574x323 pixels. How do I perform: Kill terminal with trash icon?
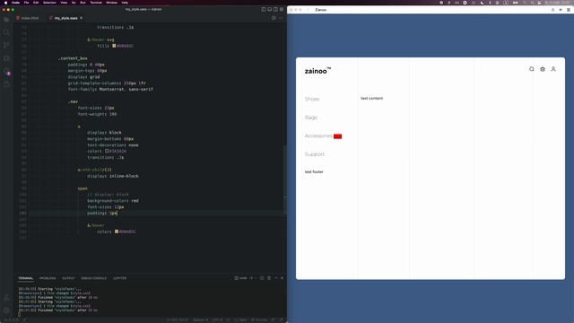(269, 278)
